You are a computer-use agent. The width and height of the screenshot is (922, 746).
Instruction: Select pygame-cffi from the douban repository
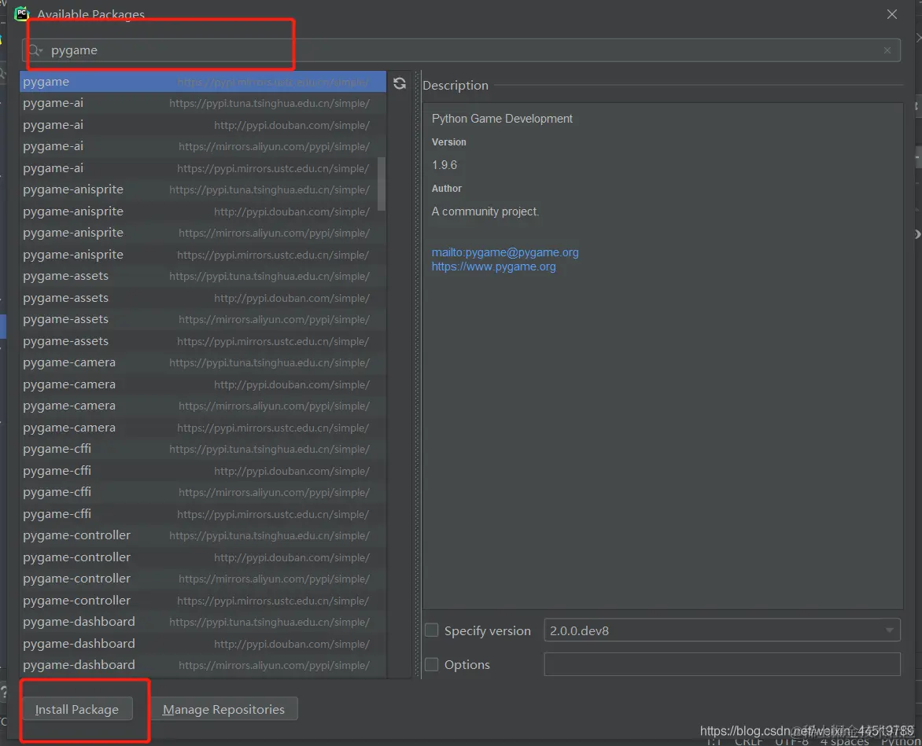203,471
